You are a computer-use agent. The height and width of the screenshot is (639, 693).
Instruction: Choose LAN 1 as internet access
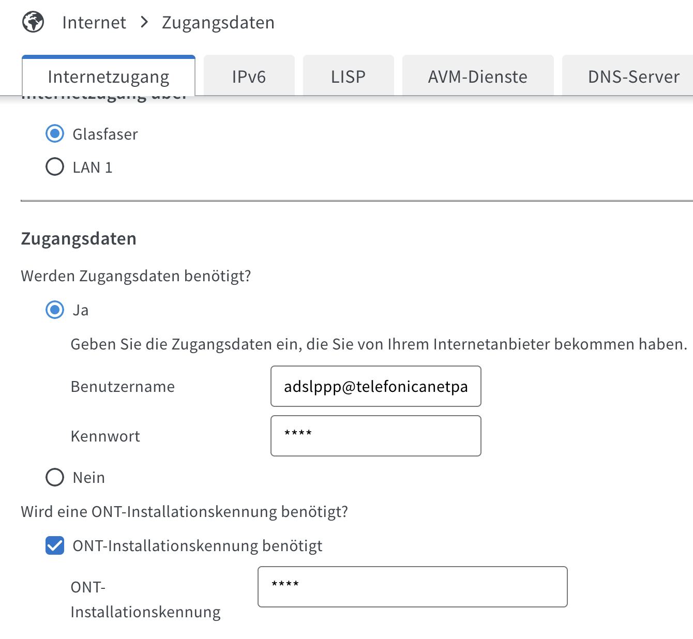pos(55,167)
